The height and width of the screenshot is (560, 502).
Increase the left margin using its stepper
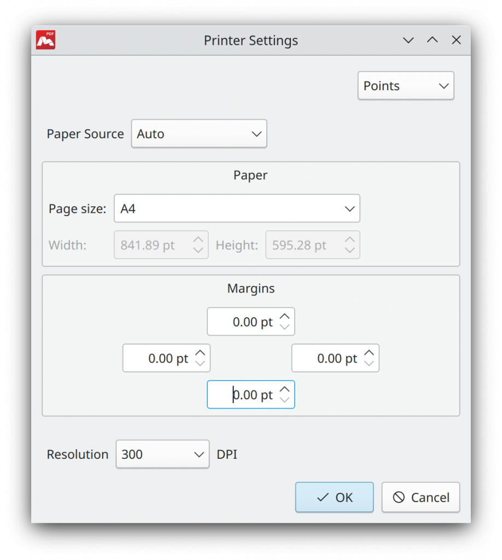pos(200,353)
